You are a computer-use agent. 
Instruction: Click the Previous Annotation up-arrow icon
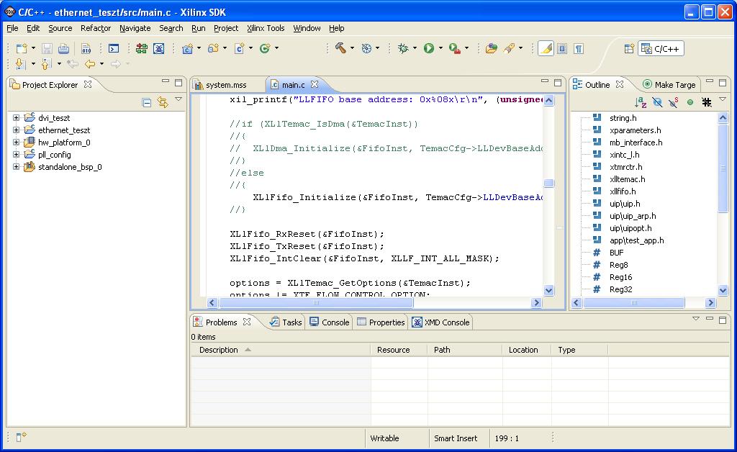(45, 63)
